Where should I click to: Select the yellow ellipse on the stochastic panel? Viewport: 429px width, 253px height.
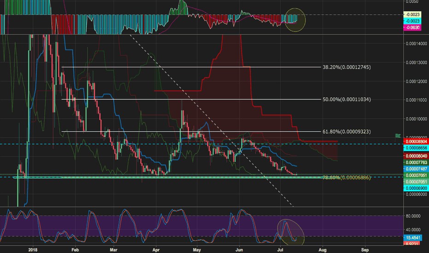pyautogui.click(x=290, y=232)
